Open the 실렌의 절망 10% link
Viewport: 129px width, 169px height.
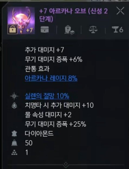coord(47,96)
